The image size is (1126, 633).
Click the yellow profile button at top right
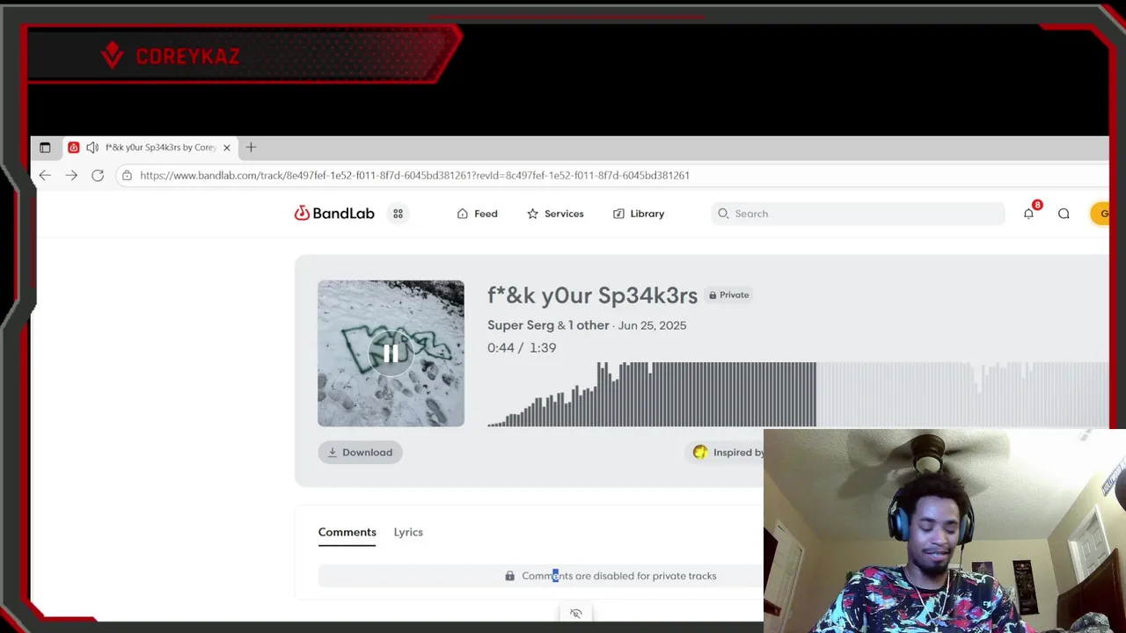coord(1100,214)
